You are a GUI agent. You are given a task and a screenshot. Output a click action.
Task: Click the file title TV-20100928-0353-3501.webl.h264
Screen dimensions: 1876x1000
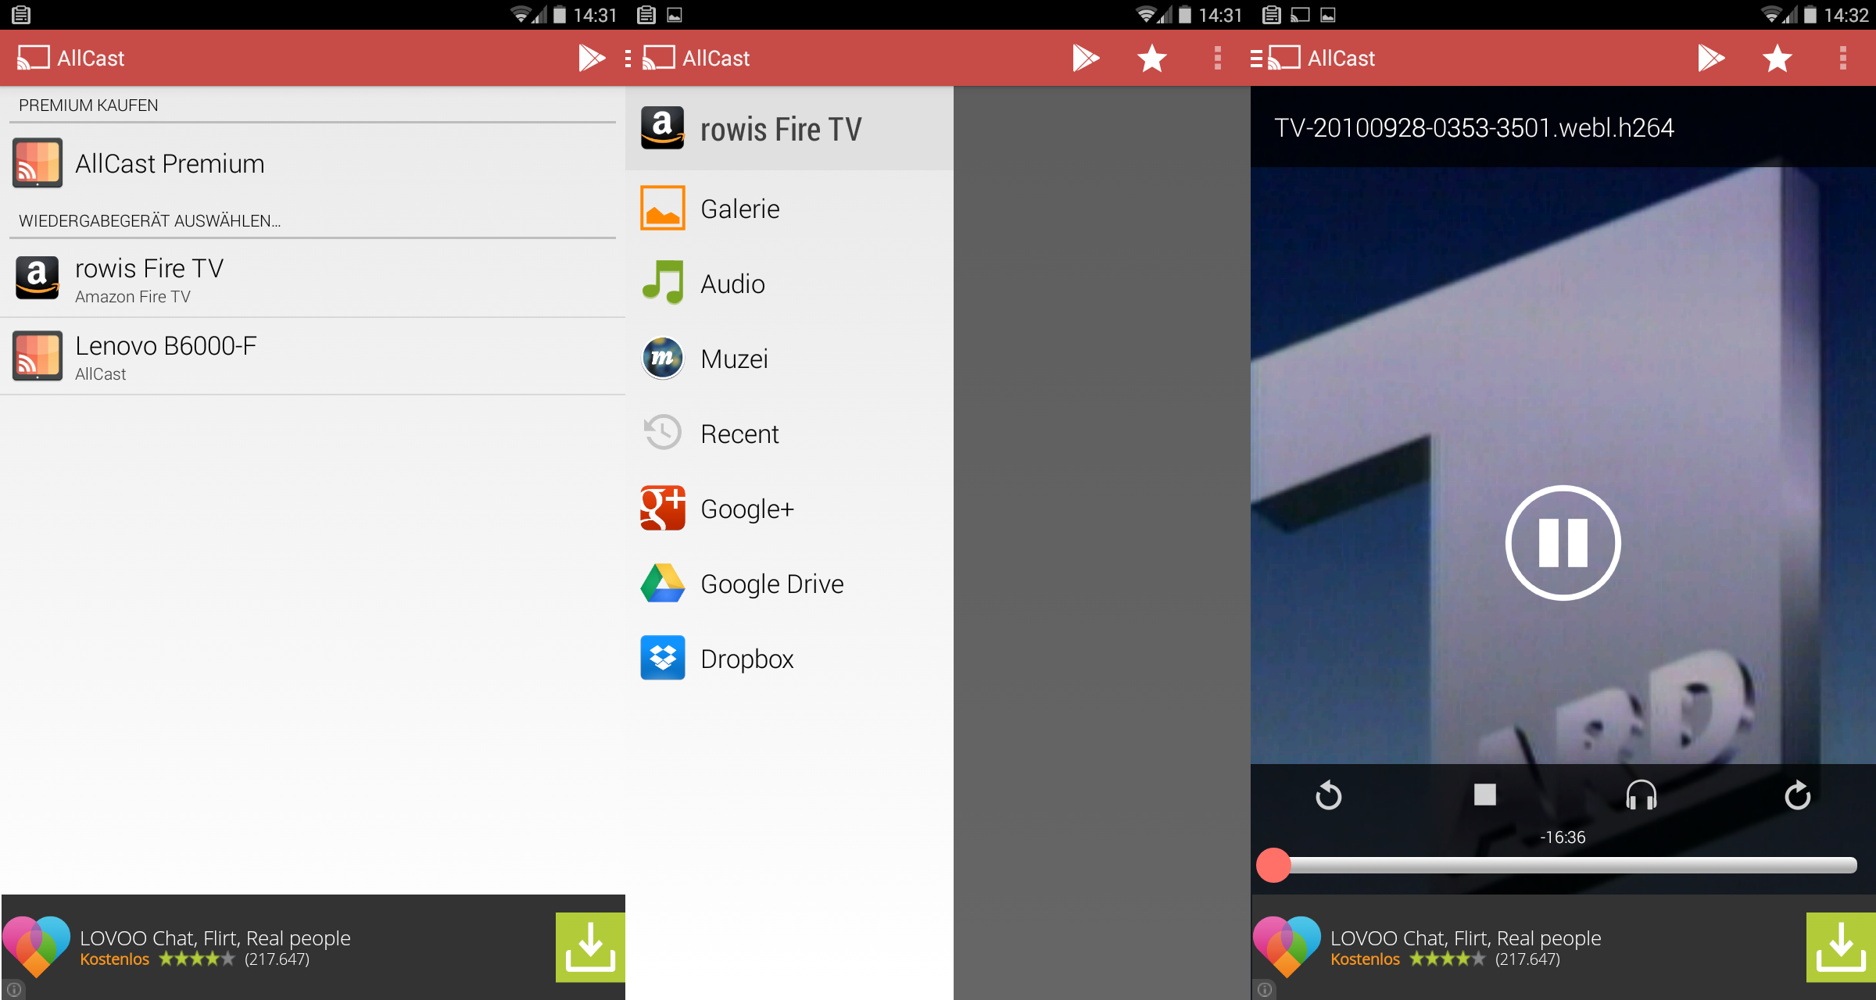[x=1474, y=127]
